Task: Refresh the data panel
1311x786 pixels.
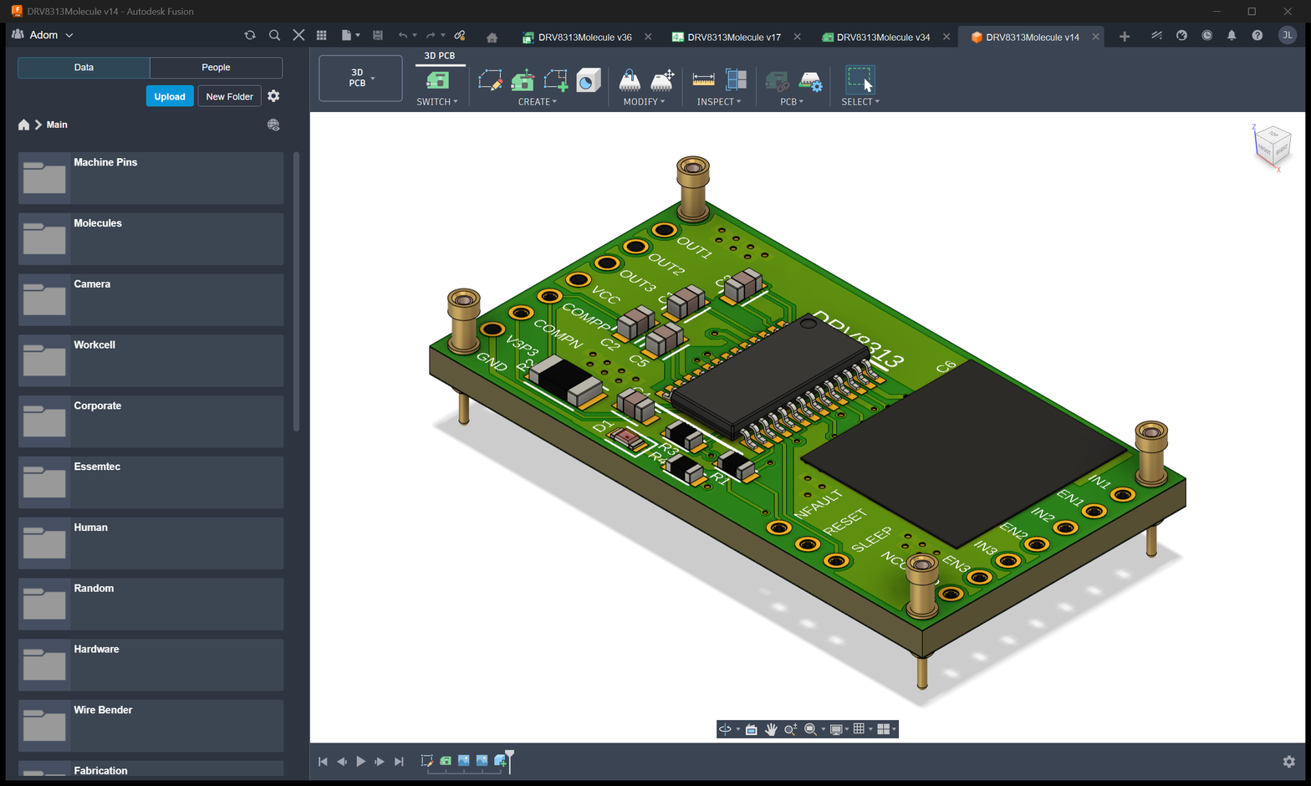Action: point(250,35)
